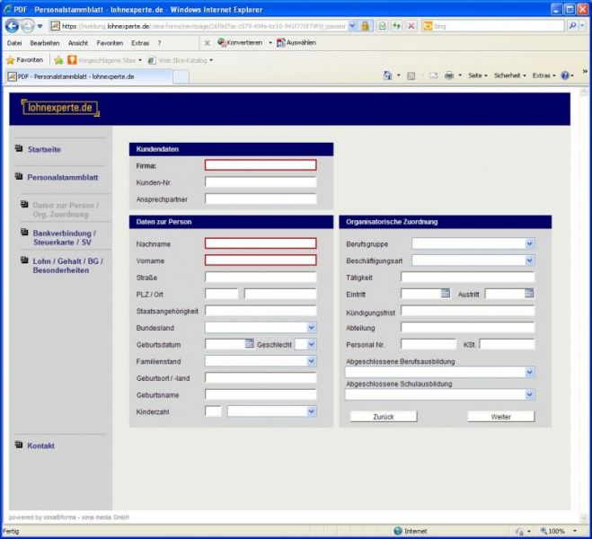This screenshot has height=539, width=592.
Task: Click the Bing search magnifier icon
Action: click(x=573, y=26)
